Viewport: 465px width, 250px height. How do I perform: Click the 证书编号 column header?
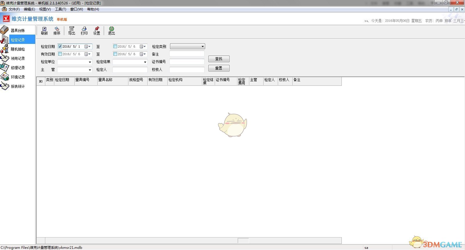point(226,81)
